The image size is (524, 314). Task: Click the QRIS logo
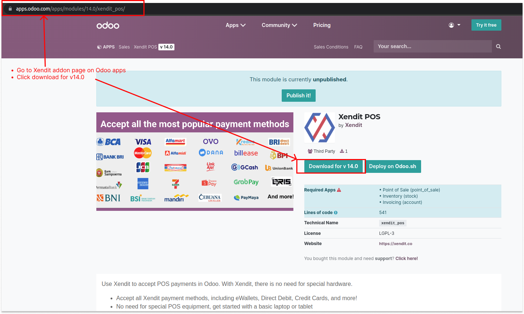click(281, 182)
